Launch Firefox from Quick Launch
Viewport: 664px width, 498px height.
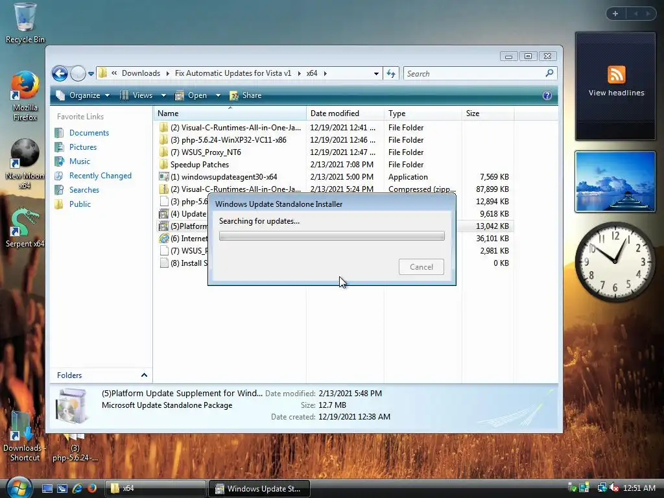(92, 488)
